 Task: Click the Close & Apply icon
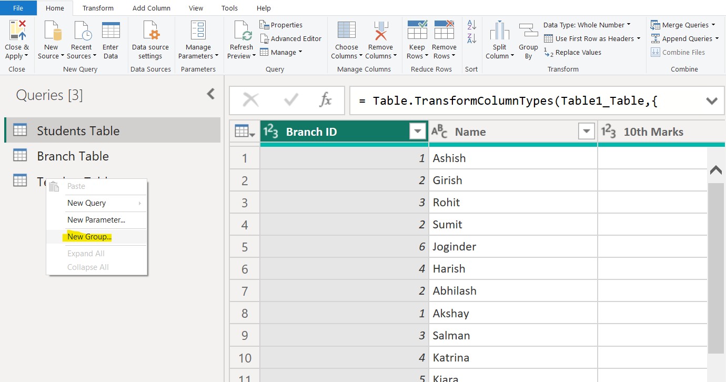[x=17, y=32]
